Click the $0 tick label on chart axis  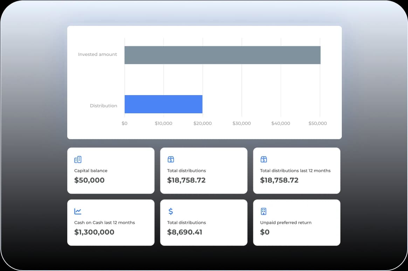point(124,123)
